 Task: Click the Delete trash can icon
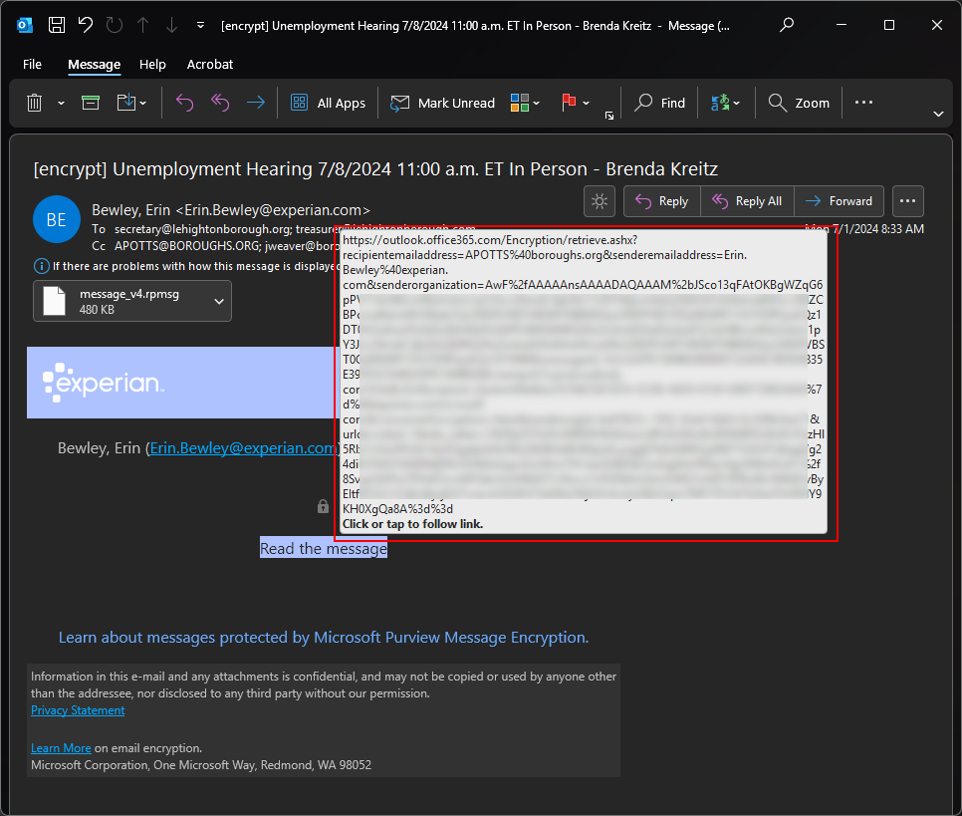click(34, 103)
